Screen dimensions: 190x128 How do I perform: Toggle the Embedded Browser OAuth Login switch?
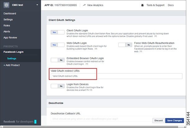(x=57, y=60)
